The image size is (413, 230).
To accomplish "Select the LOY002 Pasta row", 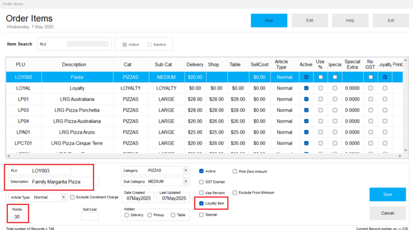I will click(x=204, y=77).
